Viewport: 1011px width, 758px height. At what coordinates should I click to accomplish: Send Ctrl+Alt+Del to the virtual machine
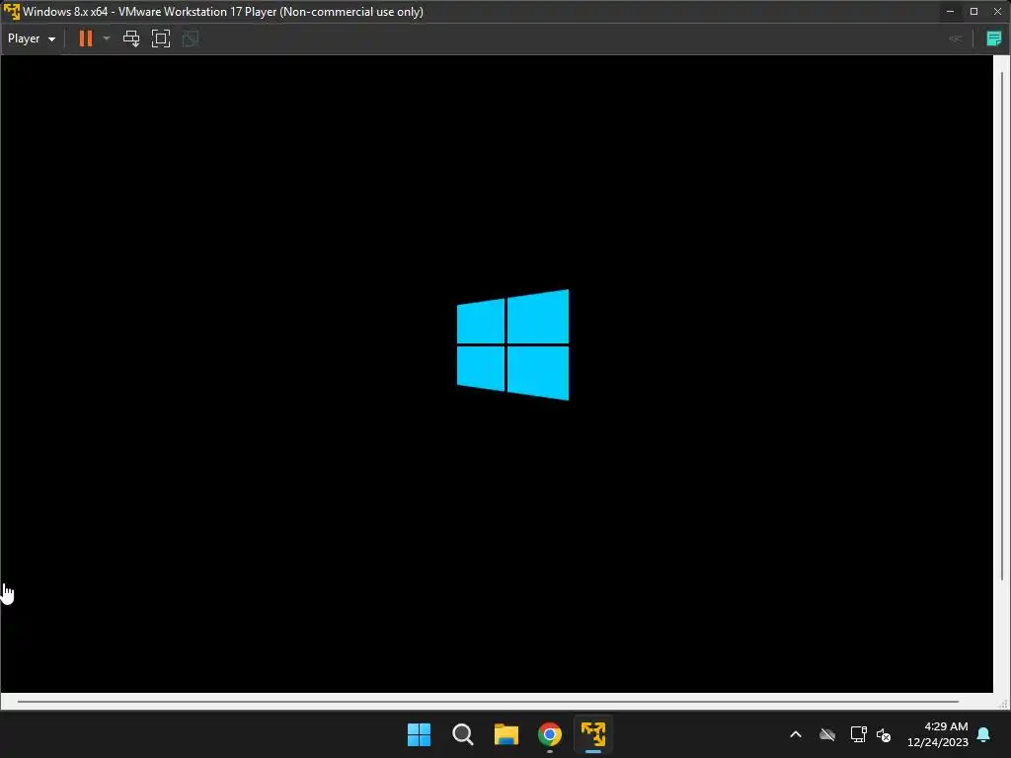coord(131,38)
